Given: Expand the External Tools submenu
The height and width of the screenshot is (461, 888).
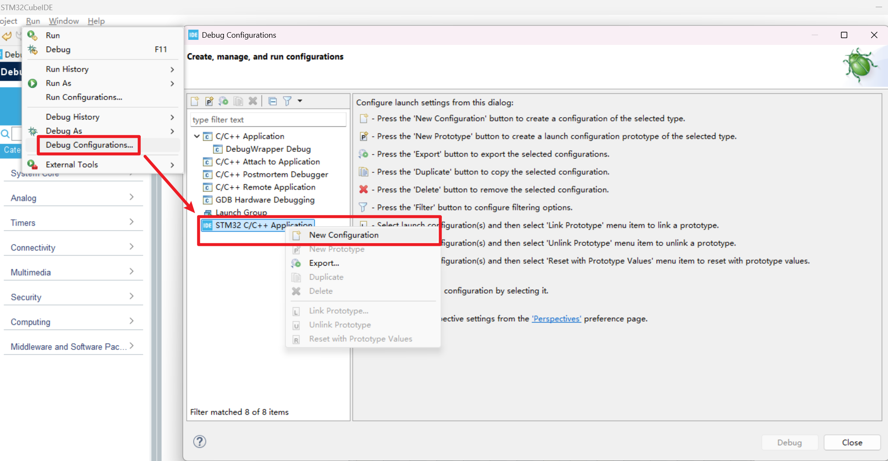Looking at the screenshot, I should [x=103, y=164].
